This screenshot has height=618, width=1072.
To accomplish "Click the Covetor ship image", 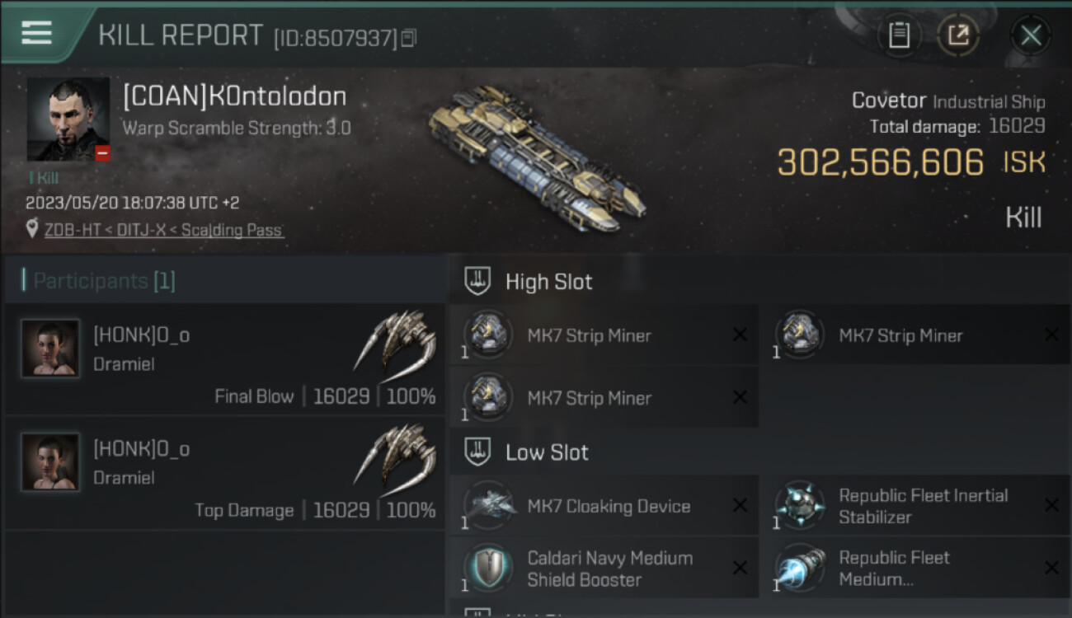I will coord(536,158).
